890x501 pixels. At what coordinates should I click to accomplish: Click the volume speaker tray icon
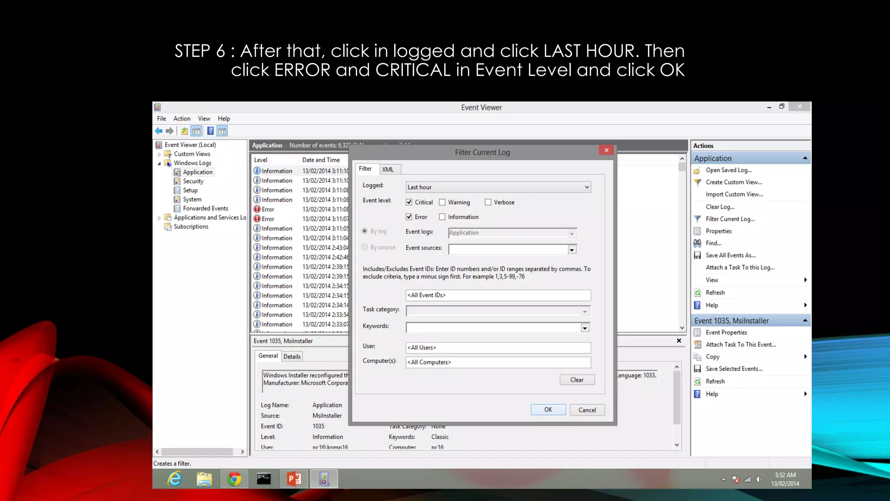coord(759,479)
